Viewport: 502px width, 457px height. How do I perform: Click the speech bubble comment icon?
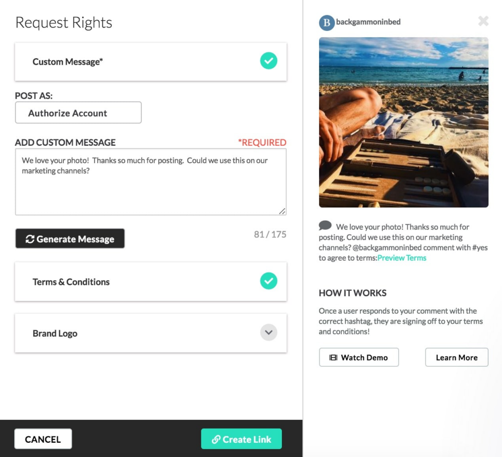tap(325, 226)
